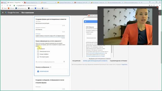Close the Google Ads campaign editor with the X icon
The width and height of the screenshot is (162, 91).
3,13
